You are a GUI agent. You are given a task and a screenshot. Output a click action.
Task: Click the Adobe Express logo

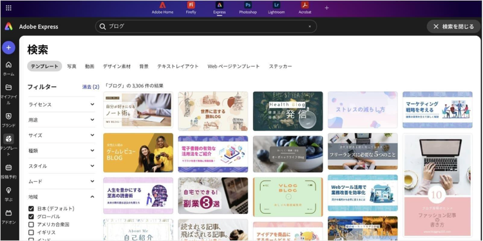click(8, 26)
